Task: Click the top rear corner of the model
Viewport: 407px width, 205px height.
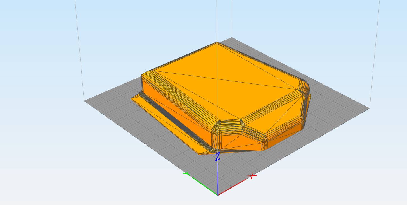Action: [217, 43]
